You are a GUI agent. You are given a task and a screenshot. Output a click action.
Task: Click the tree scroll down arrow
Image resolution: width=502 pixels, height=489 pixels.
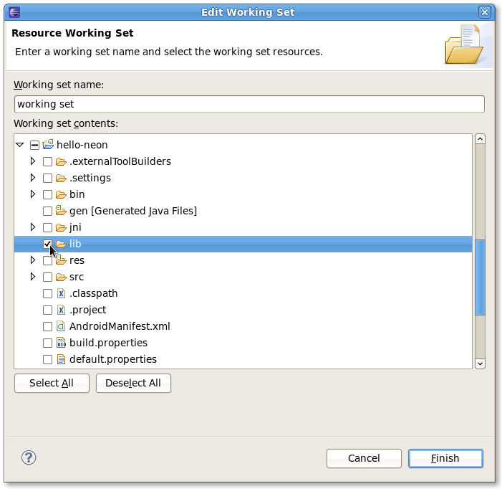[481, 364]
